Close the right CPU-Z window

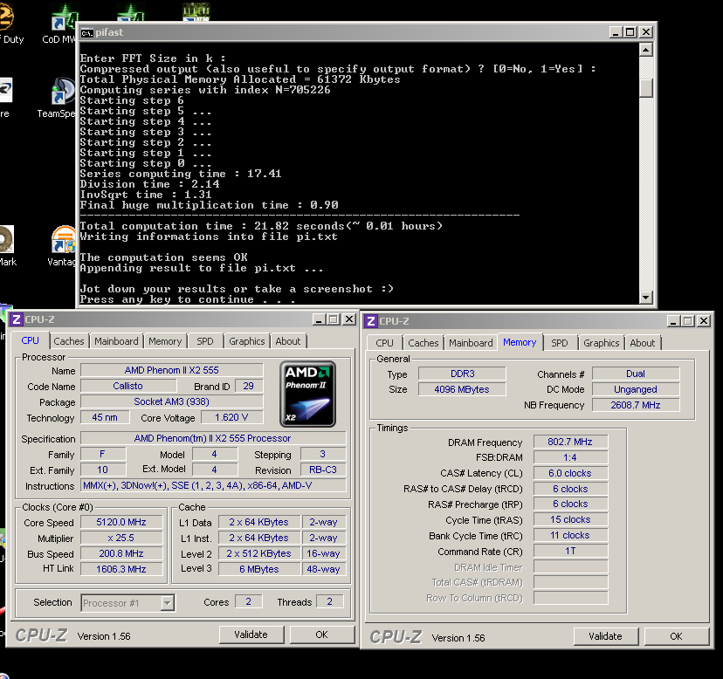coord(704,321)
